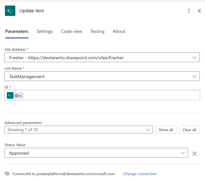The image size is (205, 181).
Task: Click the Change connection link
Action: (x=140, y=174)
